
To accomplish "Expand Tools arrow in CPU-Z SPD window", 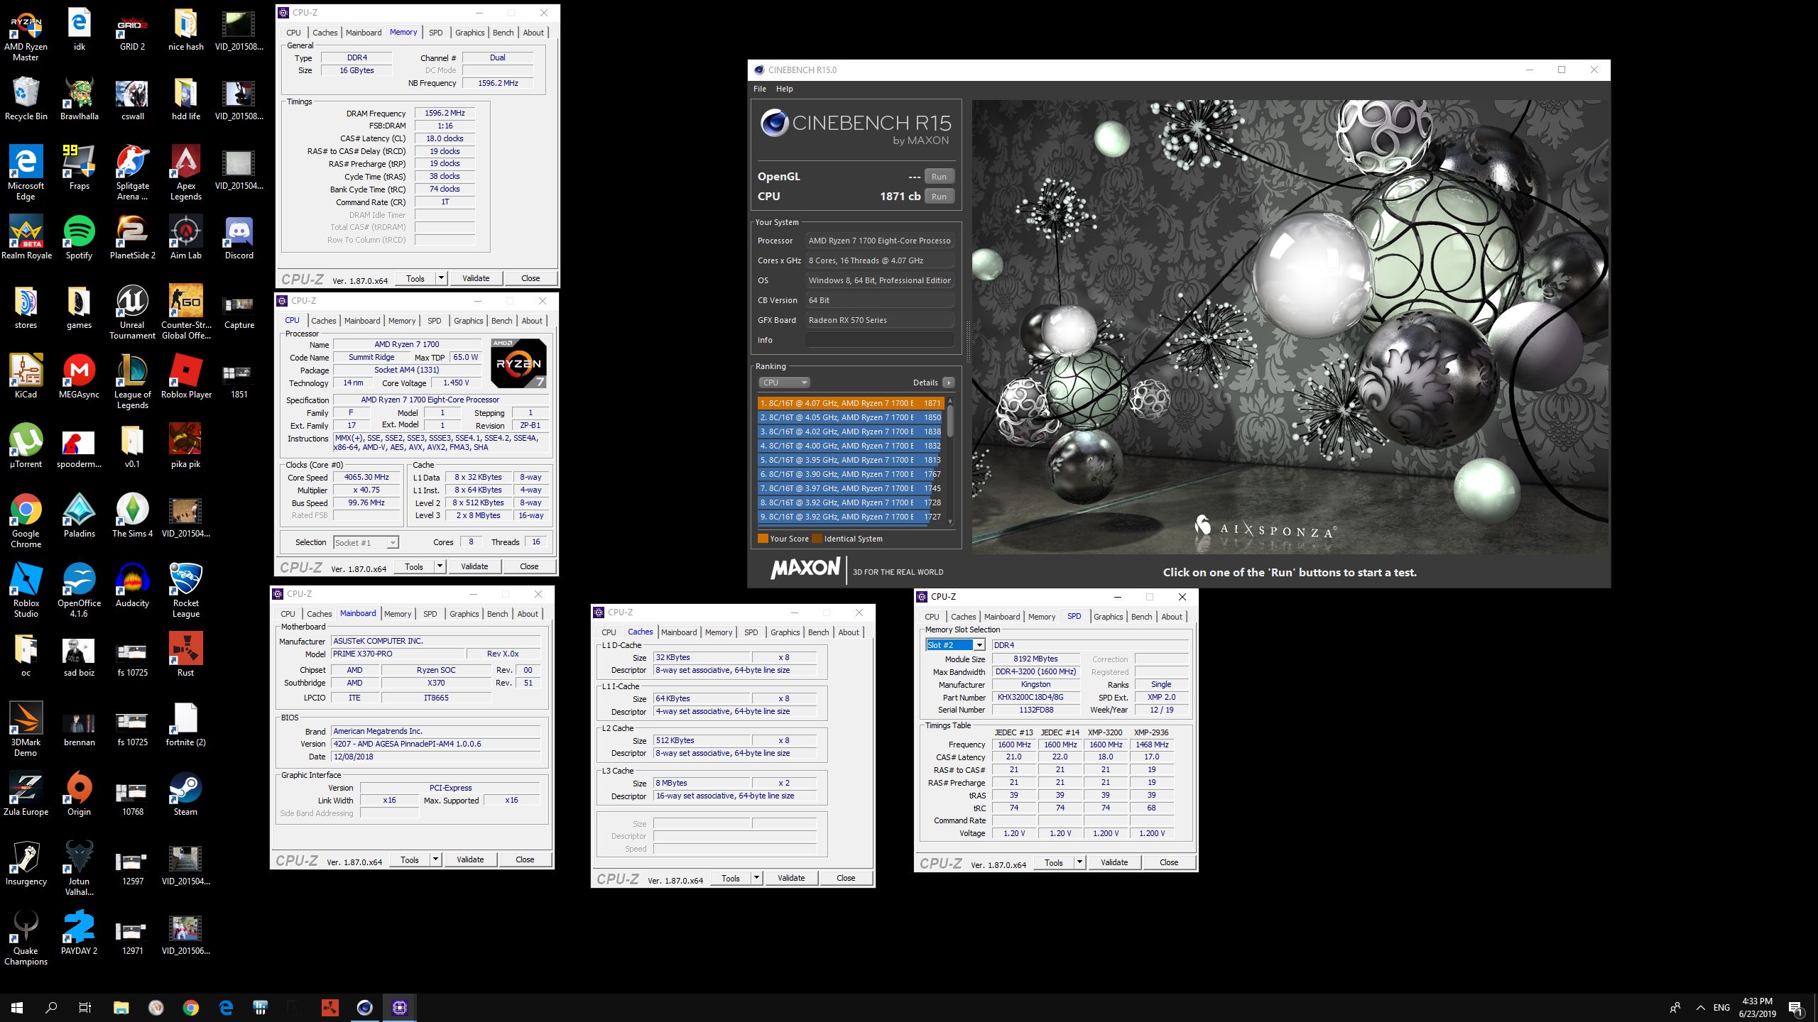I will 1079,862.
